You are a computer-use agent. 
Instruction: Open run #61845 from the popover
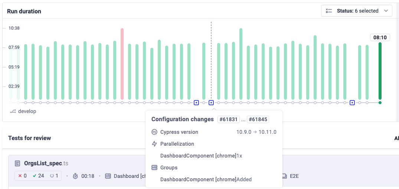[258, 119]
